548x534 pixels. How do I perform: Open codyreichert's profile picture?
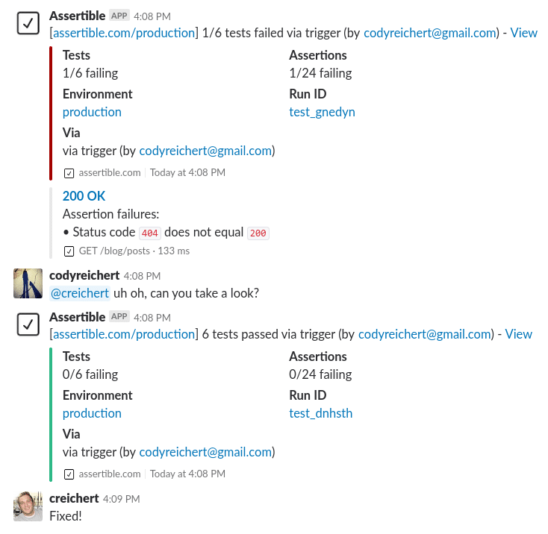[28, 283]
